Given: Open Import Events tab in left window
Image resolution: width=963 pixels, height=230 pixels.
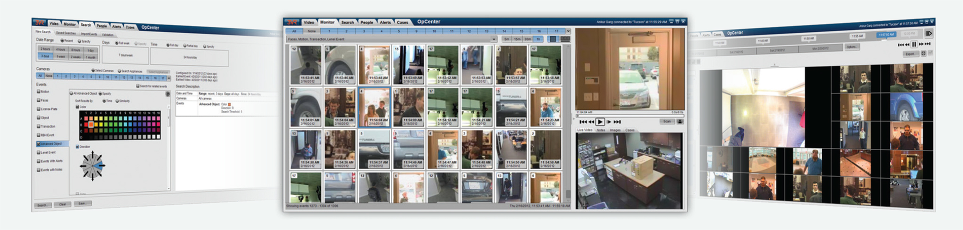Looking at the screenshot, I should click(x=89, y=34).
